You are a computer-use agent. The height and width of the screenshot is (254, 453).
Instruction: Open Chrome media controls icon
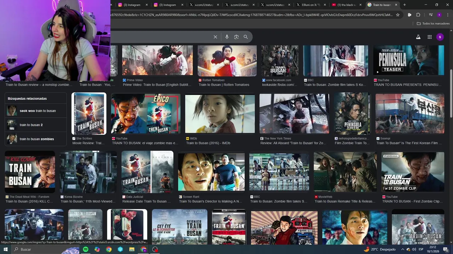click(x=430, y=15)
